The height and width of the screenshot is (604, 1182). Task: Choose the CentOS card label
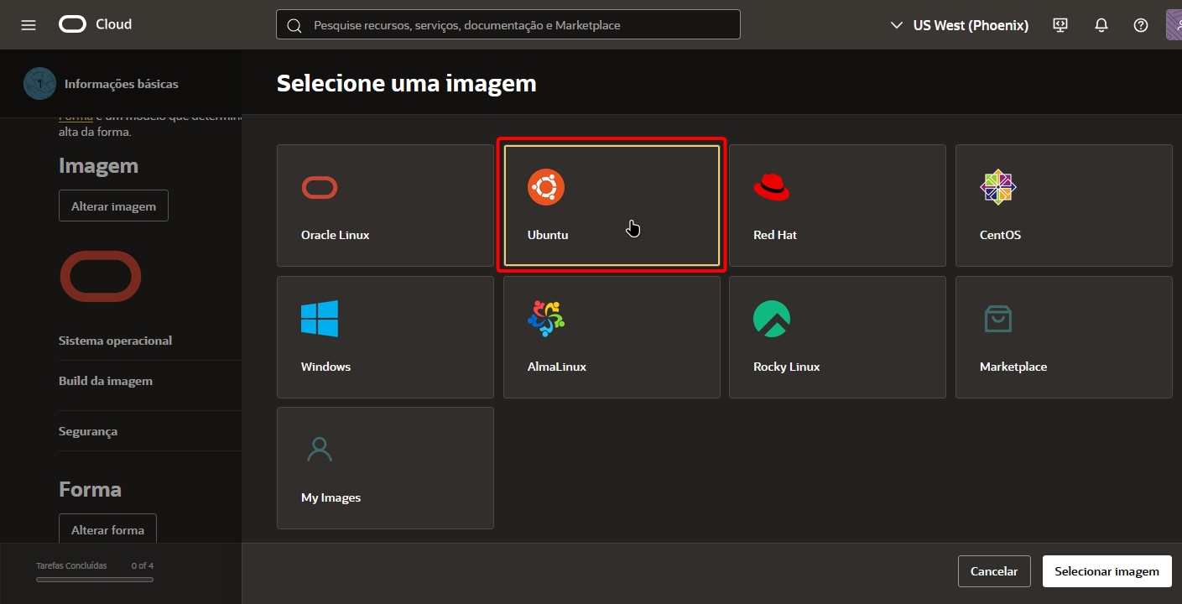[1001, 235]
